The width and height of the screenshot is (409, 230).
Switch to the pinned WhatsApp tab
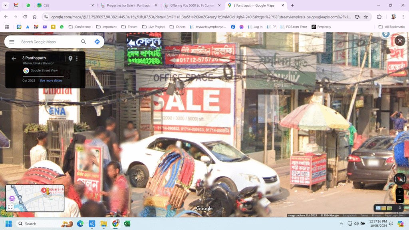click(28, 5)
